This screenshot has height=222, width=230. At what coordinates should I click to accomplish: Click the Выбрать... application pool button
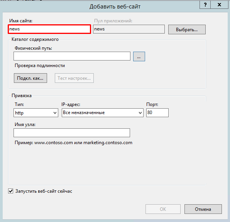[x=187, y=29]
